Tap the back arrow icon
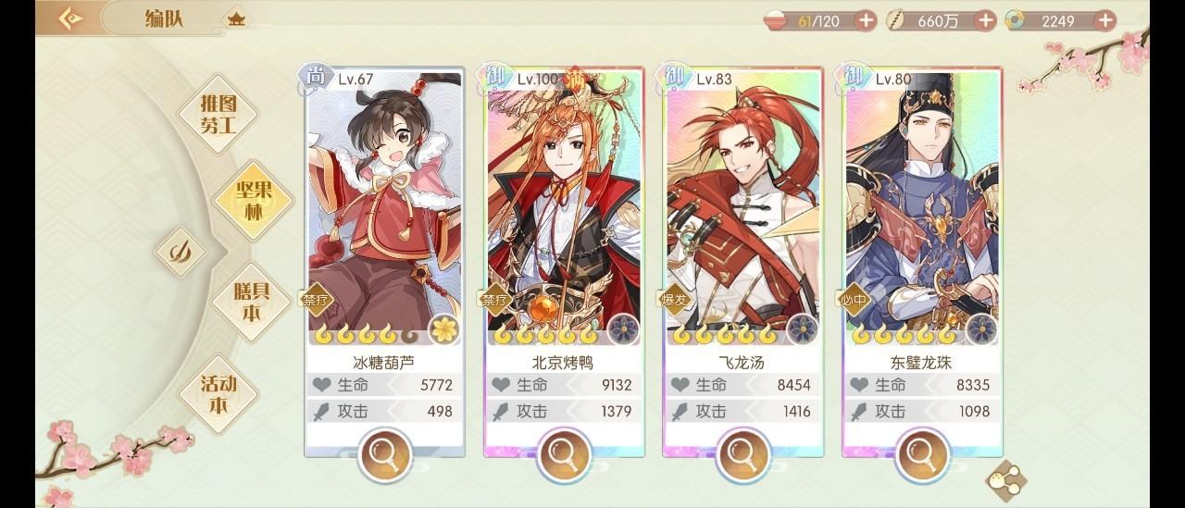The width and height of the screenshot is (1185, 508). click(70, 19)
